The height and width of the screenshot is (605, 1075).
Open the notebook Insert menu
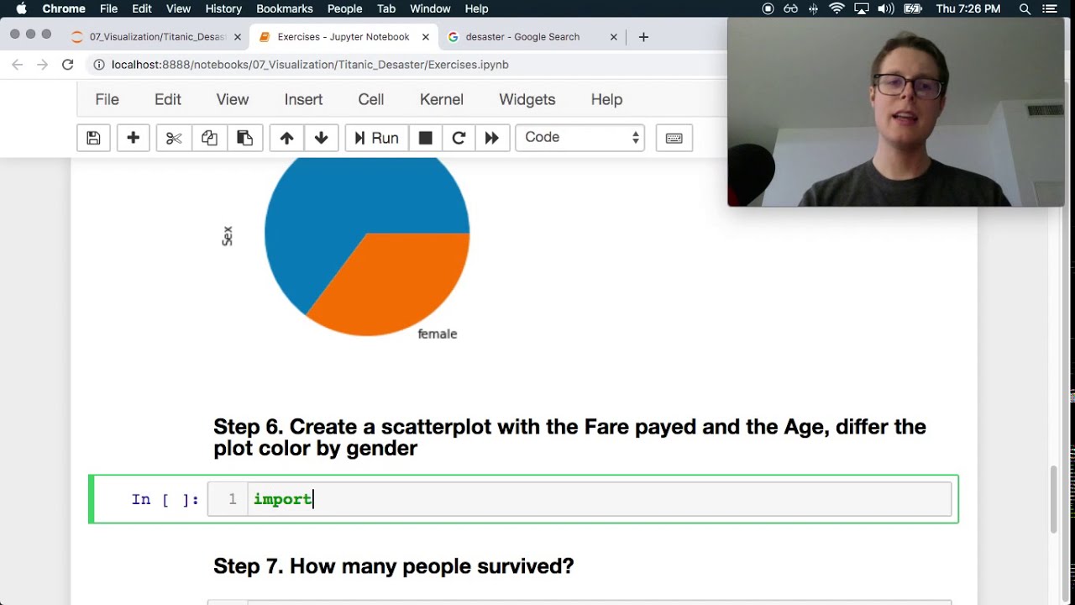point(303,99)
